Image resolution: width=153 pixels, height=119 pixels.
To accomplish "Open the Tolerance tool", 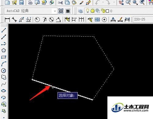I will click(x=97, y=20).
